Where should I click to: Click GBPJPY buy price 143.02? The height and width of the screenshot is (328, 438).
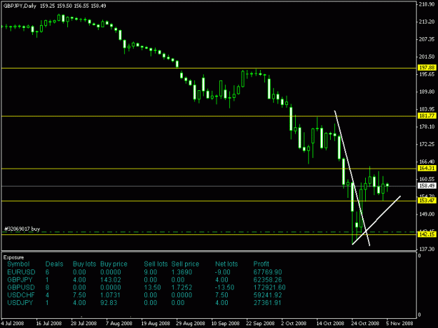110,280
